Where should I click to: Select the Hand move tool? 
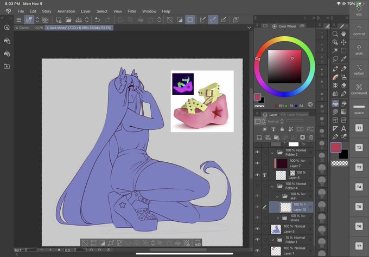[x=343, y=34]
